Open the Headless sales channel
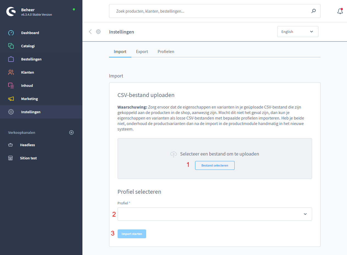This screenshot has width=347, height=255. click(27, 145)
